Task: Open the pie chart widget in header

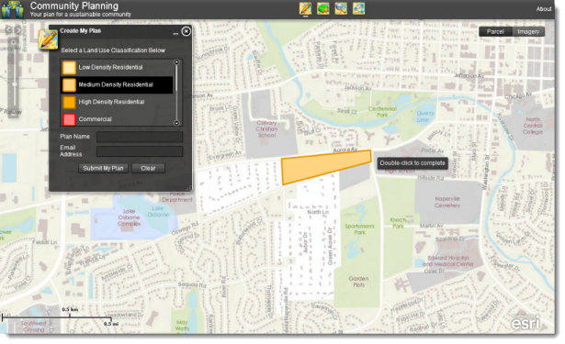Action: click(322, 8)
